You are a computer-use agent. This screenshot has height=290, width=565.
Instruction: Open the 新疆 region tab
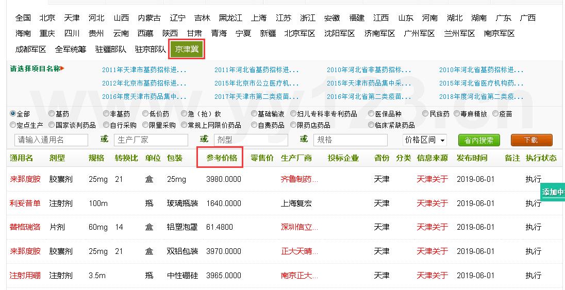[268, 33]
